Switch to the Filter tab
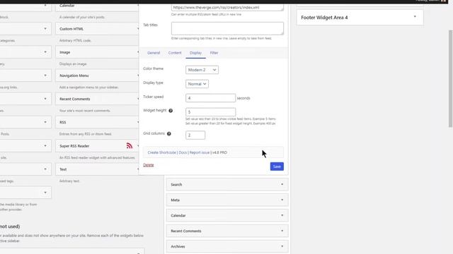 [214, 53]
